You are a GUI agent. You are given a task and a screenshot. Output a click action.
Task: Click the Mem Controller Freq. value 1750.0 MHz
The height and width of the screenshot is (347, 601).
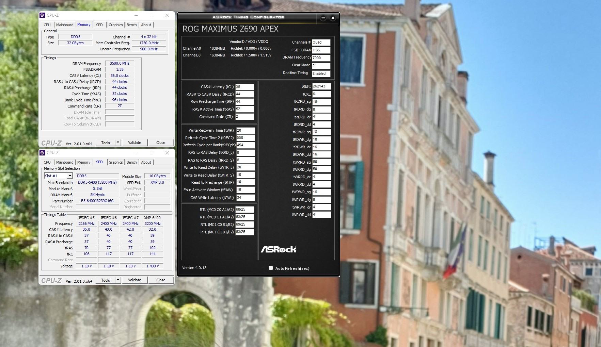coord(149,43)
